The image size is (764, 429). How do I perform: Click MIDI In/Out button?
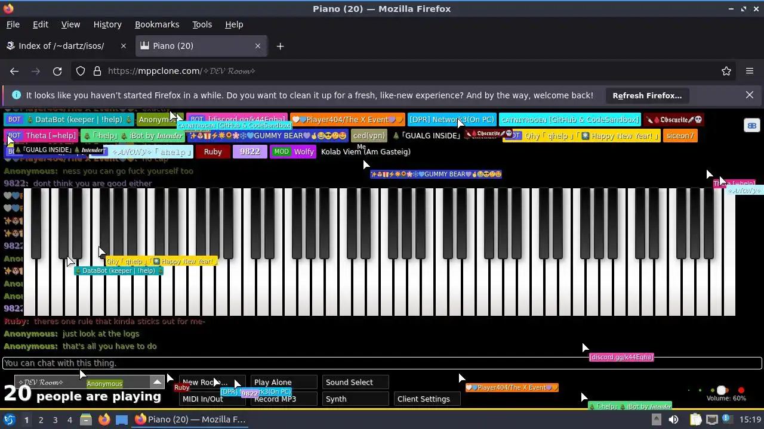(212, 399)
